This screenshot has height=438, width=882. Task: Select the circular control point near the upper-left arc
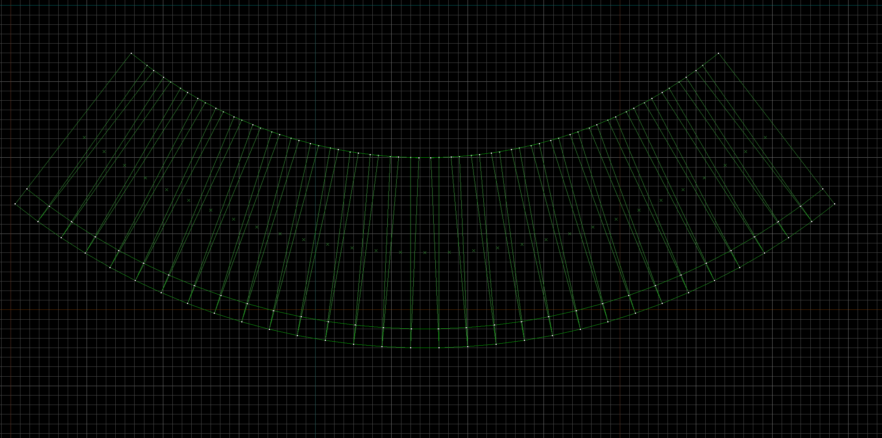[x=146, y=65]
